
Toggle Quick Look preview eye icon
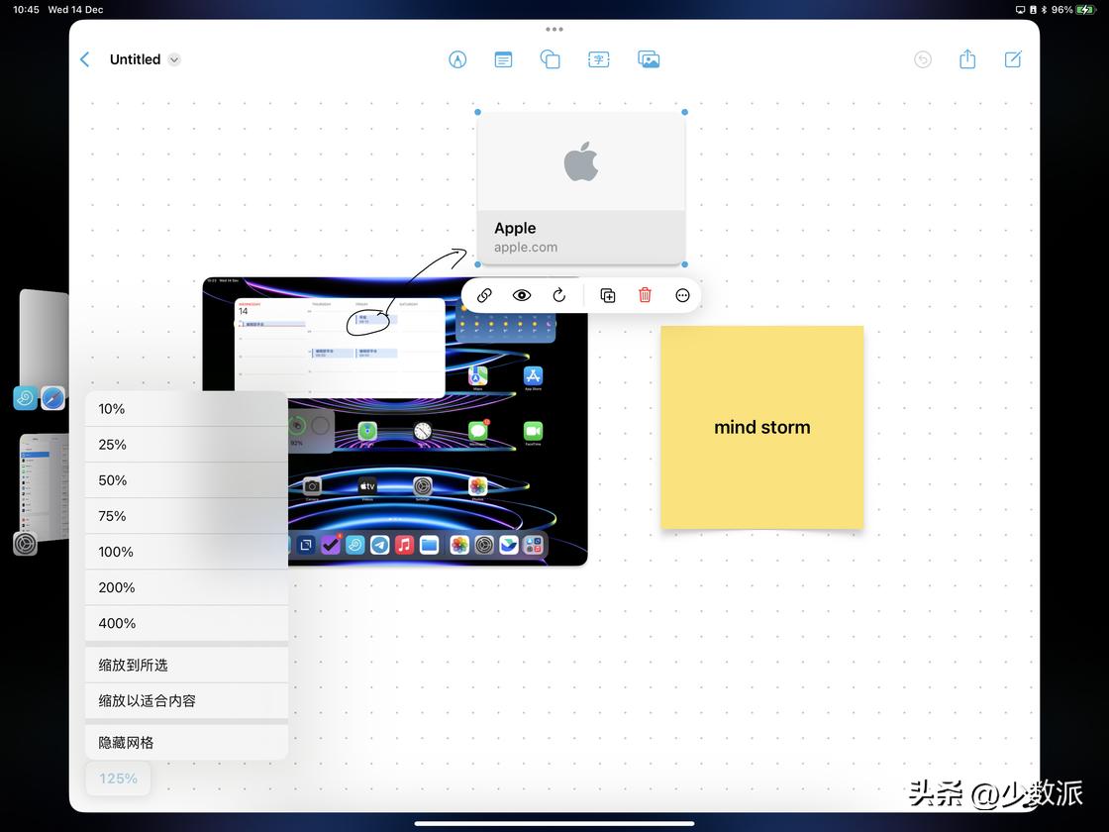[522, 295]
